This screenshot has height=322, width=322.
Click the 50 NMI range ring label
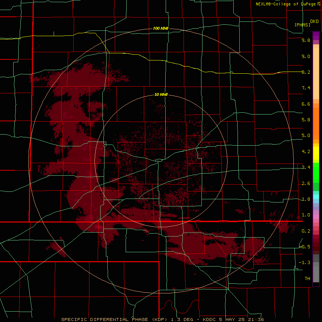point(161,95)
